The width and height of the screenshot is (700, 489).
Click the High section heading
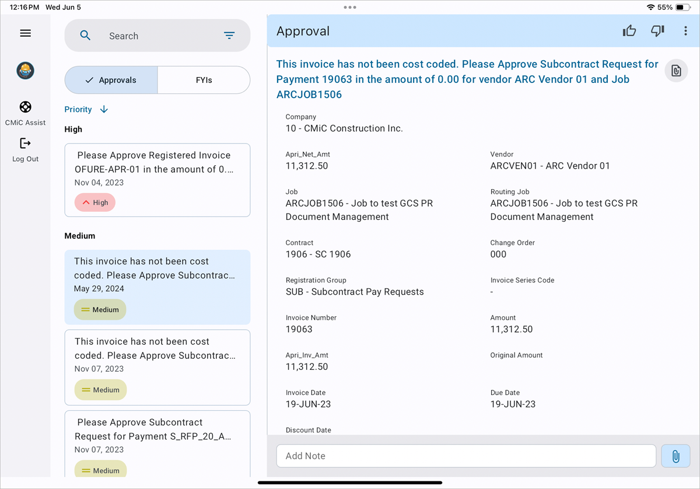coord(73,130)
